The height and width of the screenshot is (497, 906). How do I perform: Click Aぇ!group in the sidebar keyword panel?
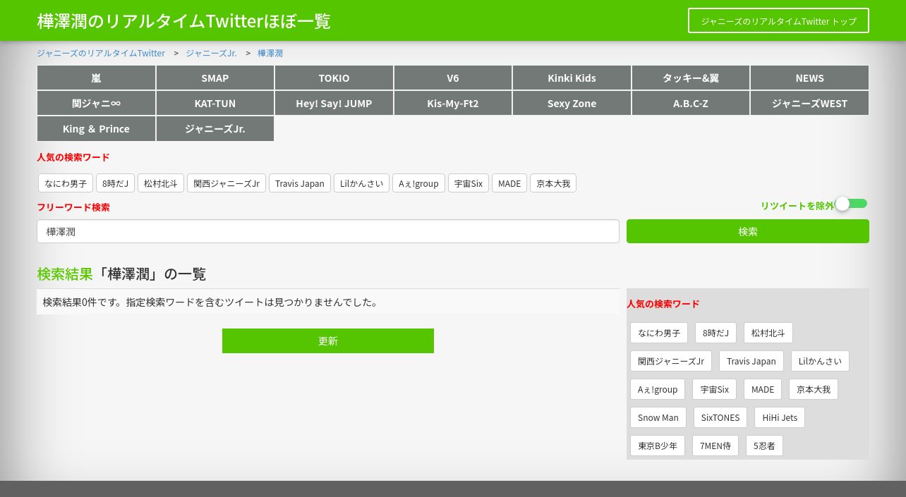tap(658, 389)
